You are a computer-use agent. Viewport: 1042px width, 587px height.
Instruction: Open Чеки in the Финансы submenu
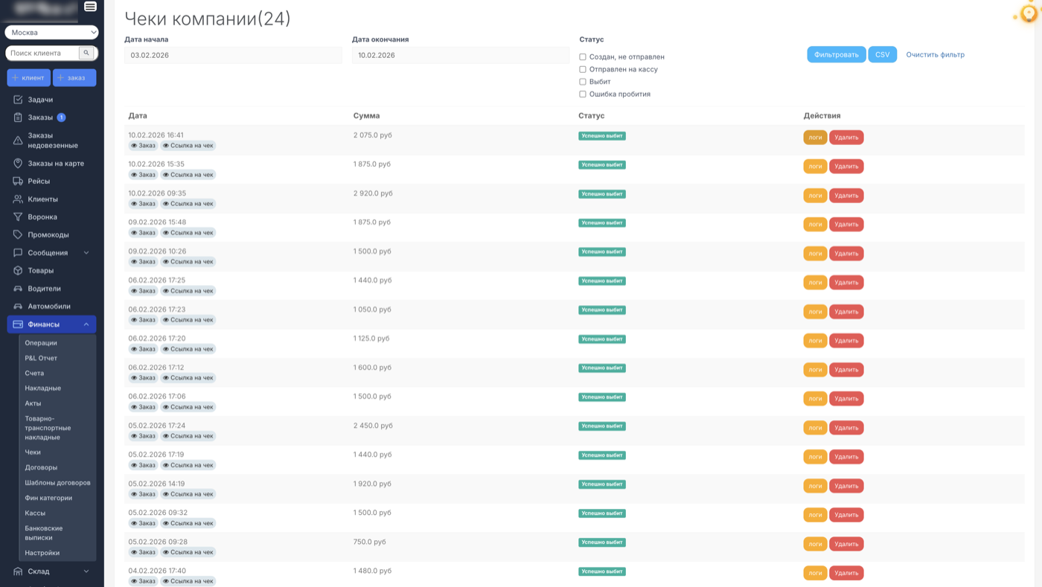point(33,452)
